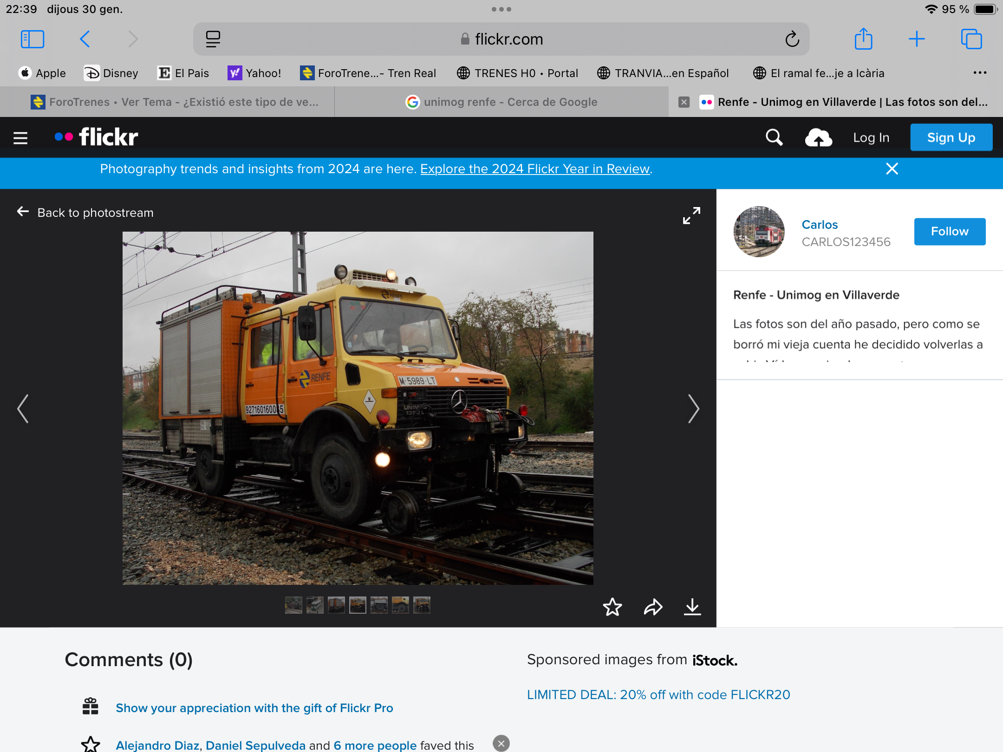
Task: Select the fifth filmstrip thumbnail
Action: click(379, 605)
